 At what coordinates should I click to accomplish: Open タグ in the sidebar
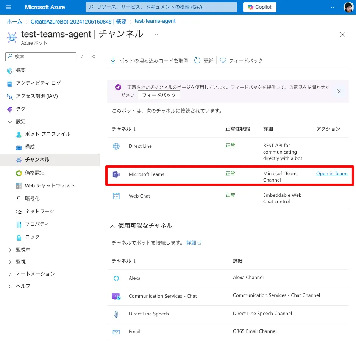coord(21,109)
